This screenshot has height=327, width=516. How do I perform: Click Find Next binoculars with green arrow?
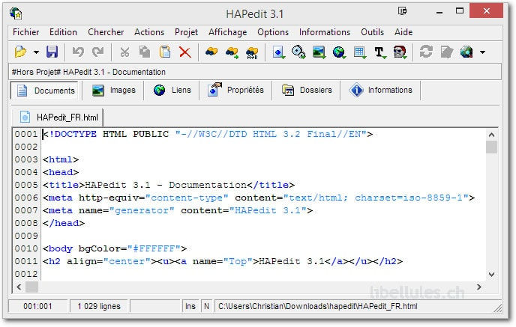click(232, 52)
